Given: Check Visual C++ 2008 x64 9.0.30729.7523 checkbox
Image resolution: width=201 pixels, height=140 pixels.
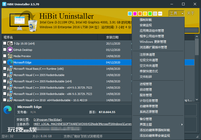Looking at the screenshot, I should [5, 87].
